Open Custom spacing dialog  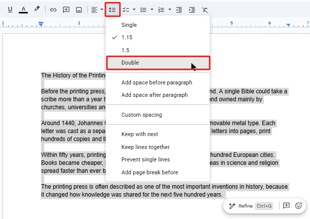[x=158, y=115]
